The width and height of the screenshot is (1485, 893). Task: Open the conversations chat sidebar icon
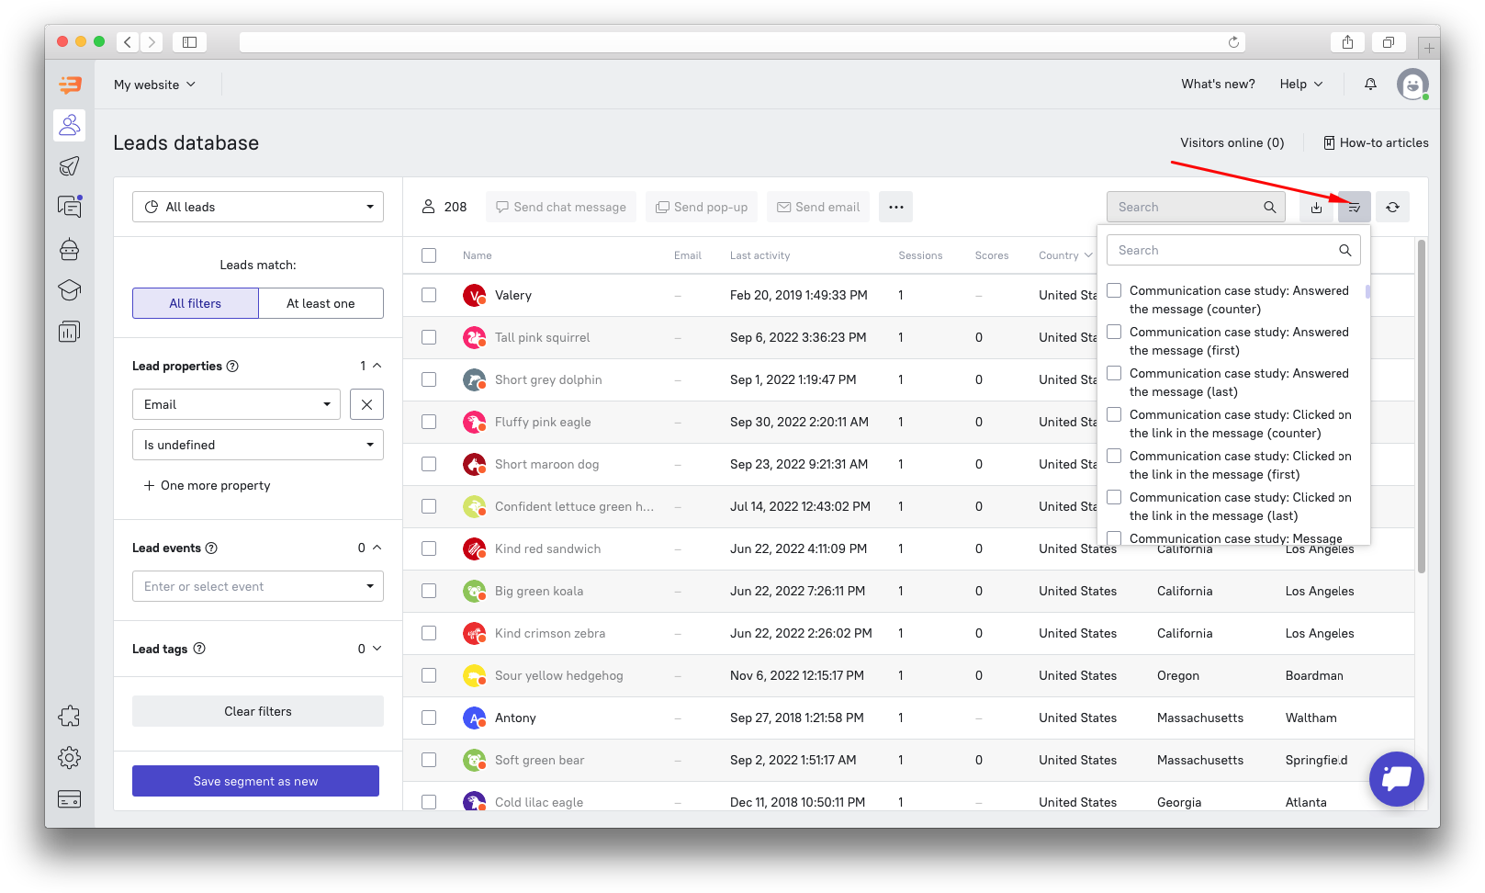click(70, 207)
